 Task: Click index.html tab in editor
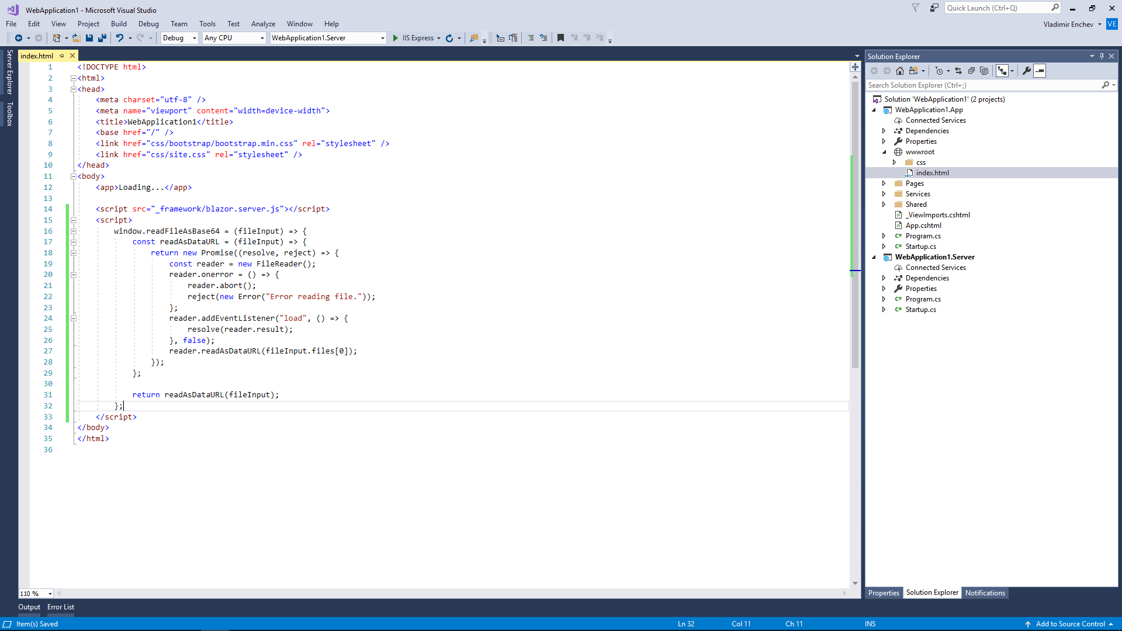(39, 56)
